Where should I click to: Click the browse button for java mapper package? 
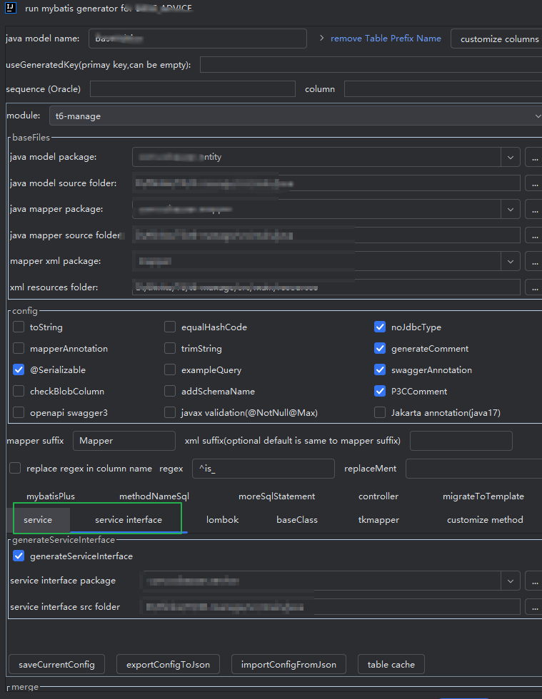pyautogui.click(x=534, y=209)
